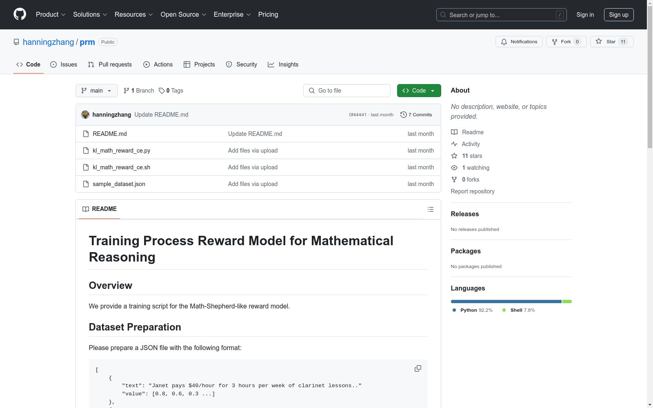The height and width of the screenshot is (408, 653).
Task: Click the file icon for kl_math_reward_ce.py
Action: pyautogui.click(x=86, y=151)
